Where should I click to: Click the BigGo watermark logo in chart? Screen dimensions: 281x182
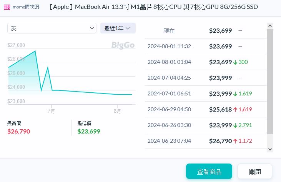[123, 45]
